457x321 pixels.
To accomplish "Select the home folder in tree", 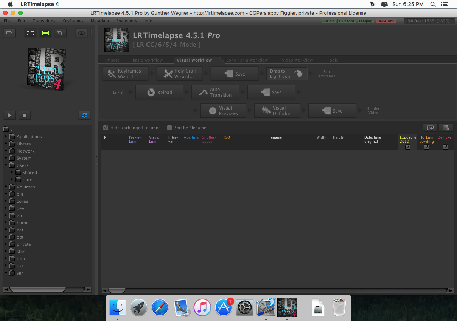I will point(22,223).
